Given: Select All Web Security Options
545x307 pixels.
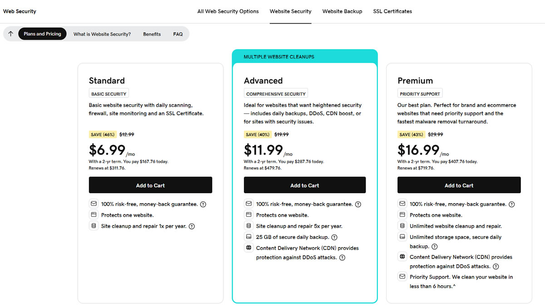Looking at the screenshot, I should (228, 11).
